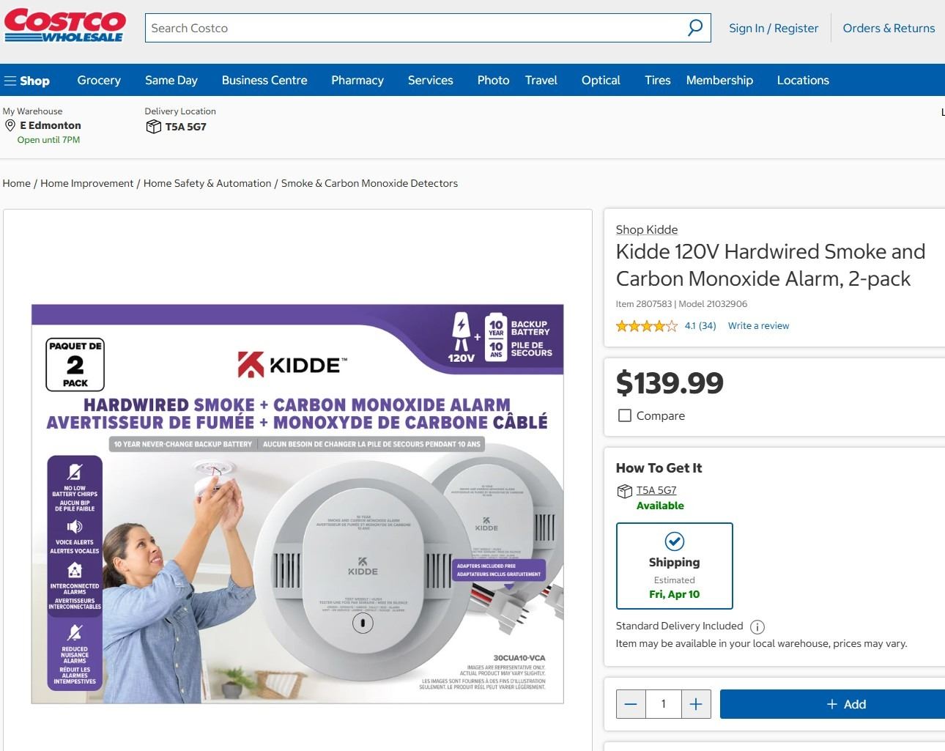The height and width of the screenshot is (751, 945).
Task: Click the search magnifier icon
Action: click(x=695, y=28)
